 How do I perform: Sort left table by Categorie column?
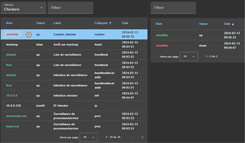(x=101, y=23)
